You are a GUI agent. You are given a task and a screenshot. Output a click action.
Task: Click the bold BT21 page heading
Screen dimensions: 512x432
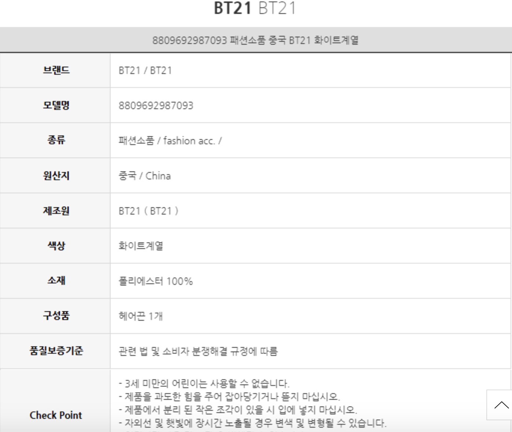pyautogui.click(x=233, y=8)
